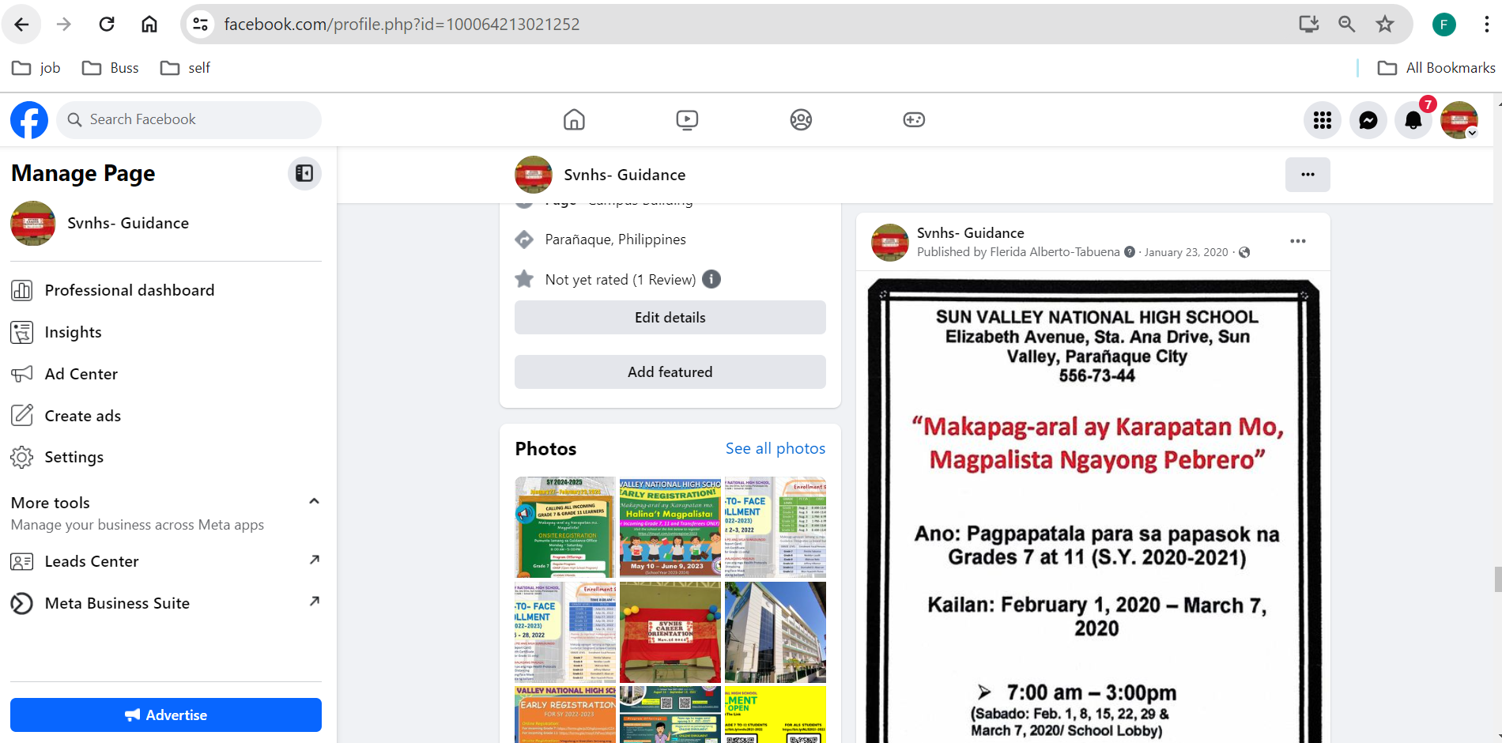The image size is (1502, 743).
Task: Open page Insights
Action: click(166, 332)
